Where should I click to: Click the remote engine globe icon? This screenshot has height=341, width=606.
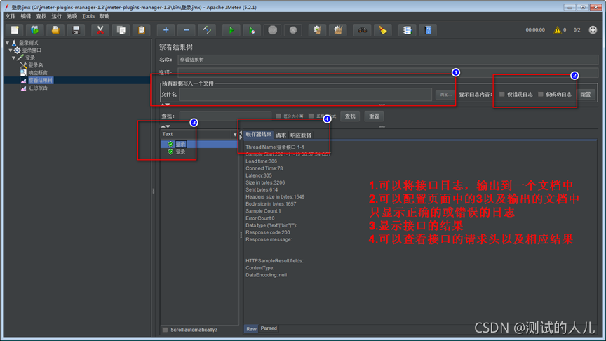[x=593, y=29]
